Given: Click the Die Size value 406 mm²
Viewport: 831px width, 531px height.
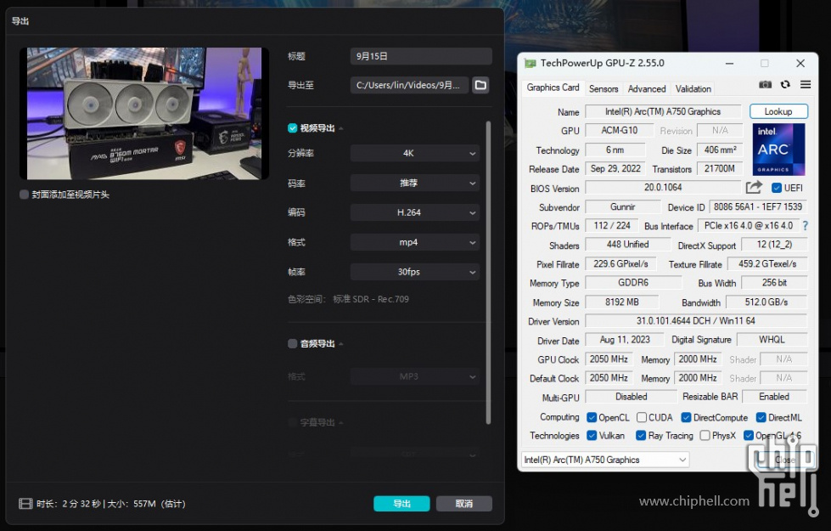Looking at the screenshot, I should point(721,150).
